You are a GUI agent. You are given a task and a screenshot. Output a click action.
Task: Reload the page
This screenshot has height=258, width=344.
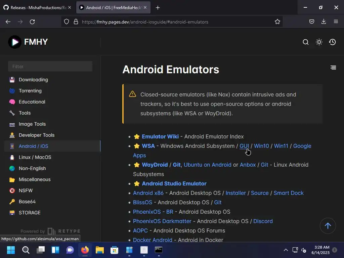(x=32, y=22)
